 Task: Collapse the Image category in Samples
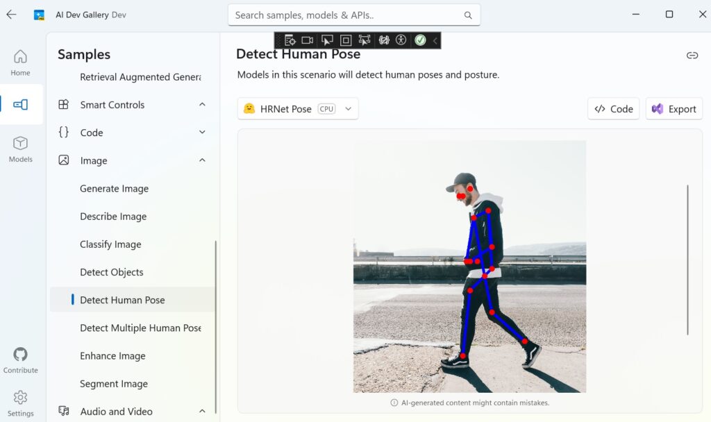201,160
